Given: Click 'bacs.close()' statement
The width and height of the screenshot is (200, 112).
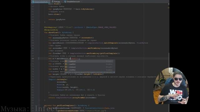Looking at the screenshot, I should pos(55,14).
